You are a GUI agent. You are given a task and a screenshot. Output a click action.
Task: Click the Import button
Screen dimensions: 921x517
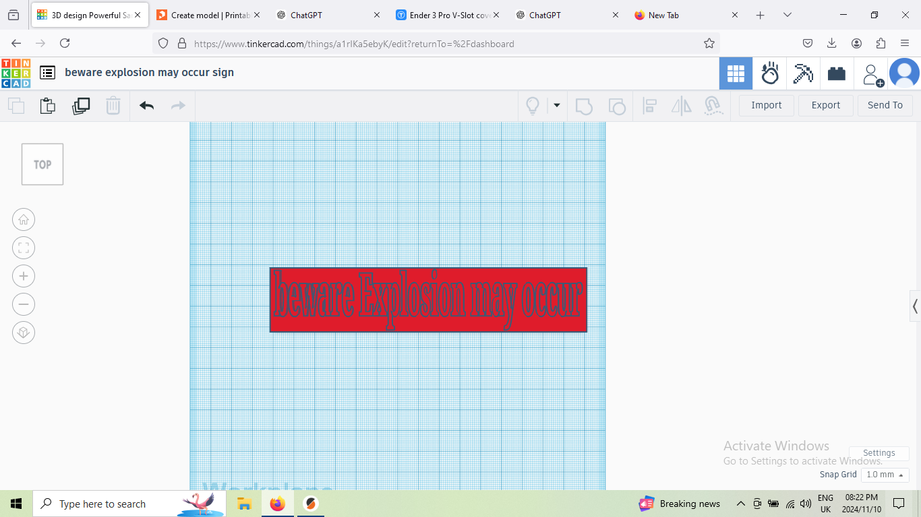click(x=767, y=105)
